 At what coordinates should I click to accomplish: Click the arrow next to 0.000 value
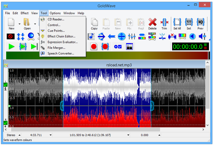pyautogui.click(x=159, y=135)
